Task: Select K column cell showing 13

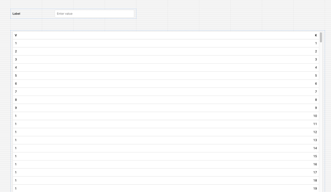Action: coord(315,140)
